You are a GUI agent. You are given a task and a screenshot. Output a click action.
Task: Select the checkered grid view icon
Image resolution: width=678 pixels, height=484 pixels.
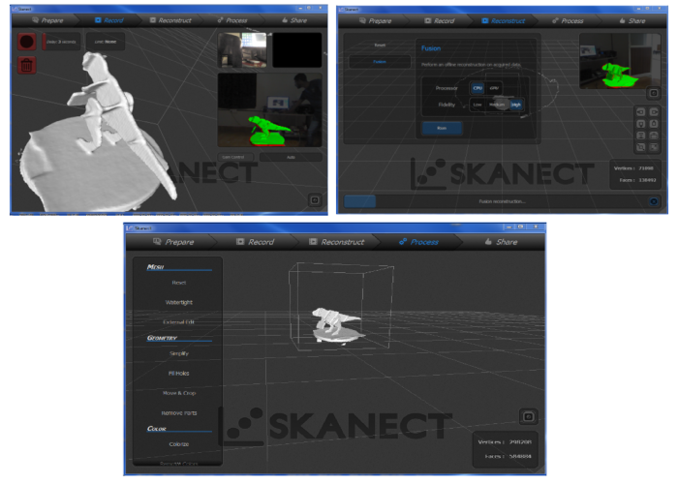point(654,147)
